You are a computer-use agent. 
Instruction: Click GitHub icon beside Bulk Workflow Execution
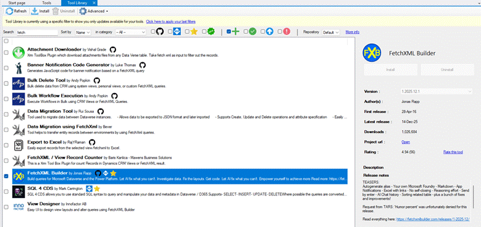pyautogui.click(x=114, y=96)
